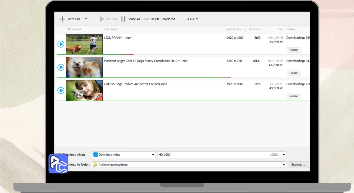
Task: Pause the LION PRANK download
Action: (293, 50)
